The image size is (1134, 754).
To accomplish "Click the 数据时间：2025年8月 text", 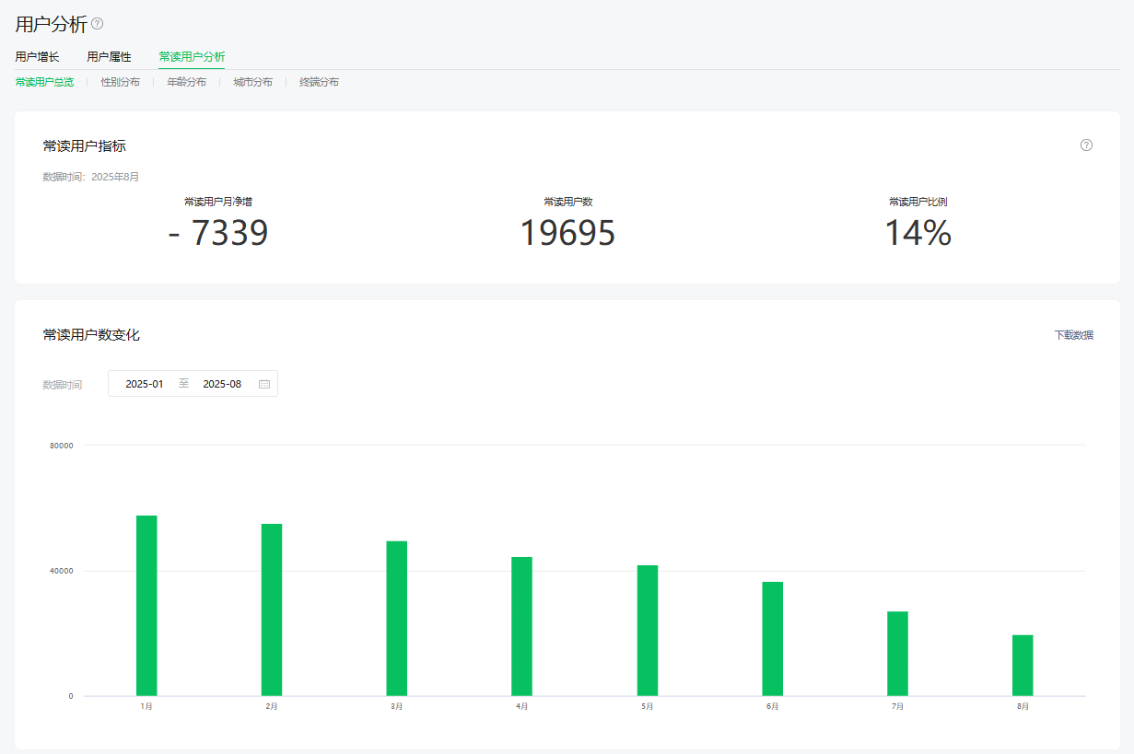I will pyautogui.click(x=91, y=177).
